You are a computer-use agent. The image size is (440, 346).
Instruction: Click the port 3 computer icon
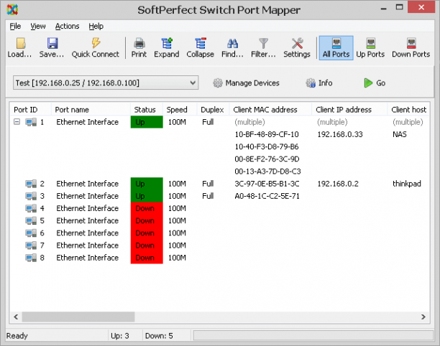click(31, 196)
